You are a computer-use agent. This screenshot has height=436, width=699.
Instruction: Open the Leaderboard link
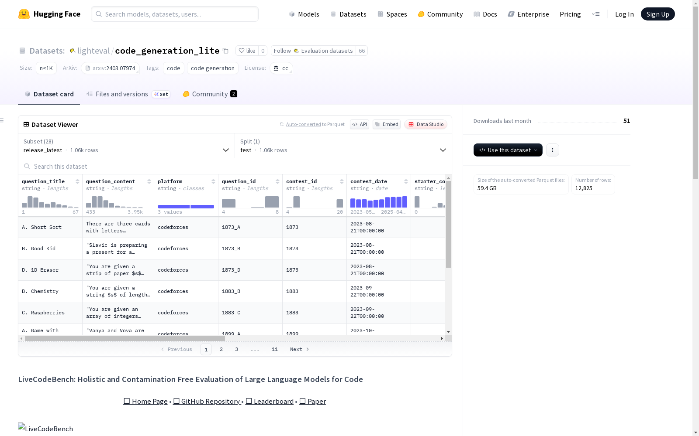[x=270, y=401]
